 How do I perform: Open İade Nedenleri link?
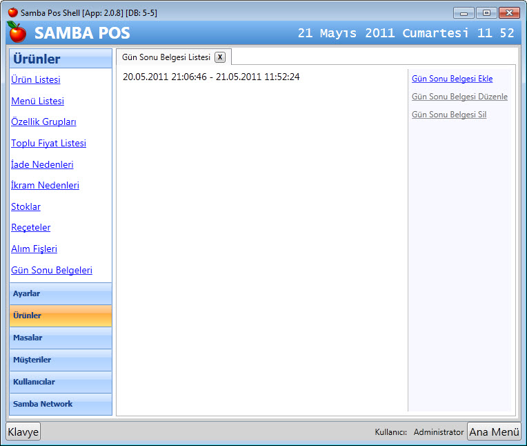click(42, 165)
